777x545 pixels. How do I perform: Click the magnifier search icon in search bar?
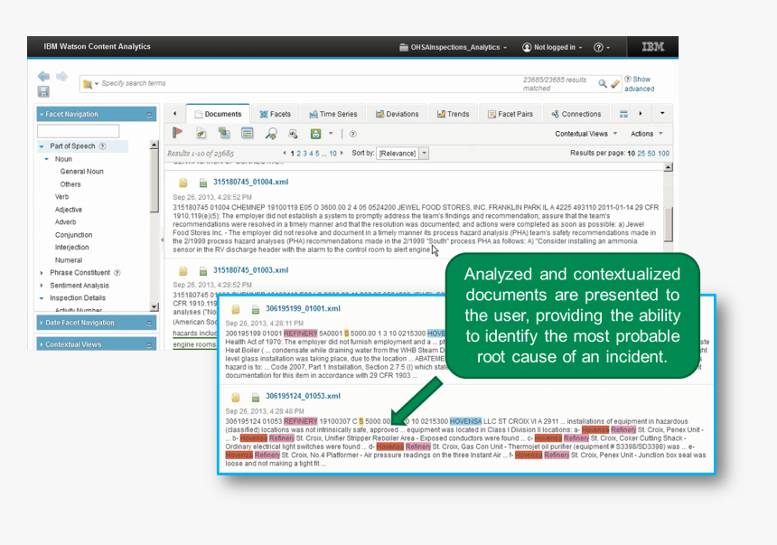603,83
